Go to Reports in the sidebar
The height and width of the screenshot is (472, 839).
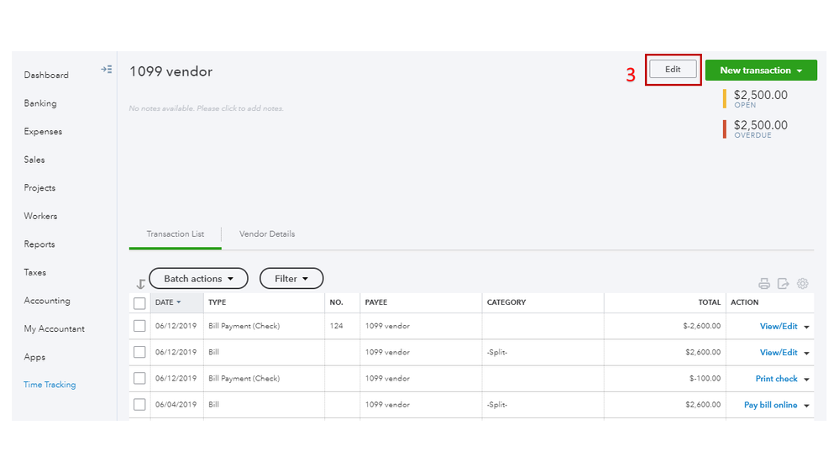point(39,244)
